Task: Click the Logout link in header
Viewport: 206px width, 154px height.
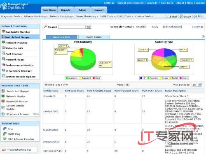Action: pos(200,3)
